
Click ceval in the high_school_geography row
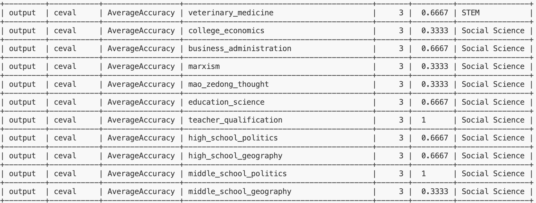pos(65,156)
